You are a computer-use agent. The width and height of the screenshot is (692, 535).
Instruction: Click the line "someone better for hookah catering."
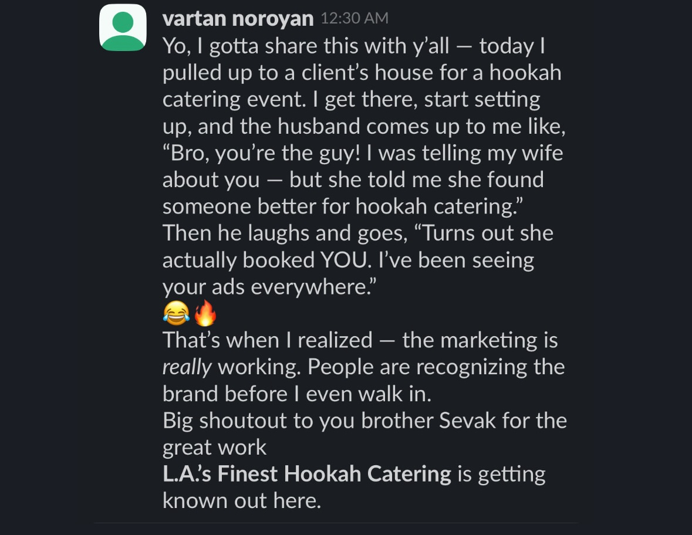tap(342, 206)
